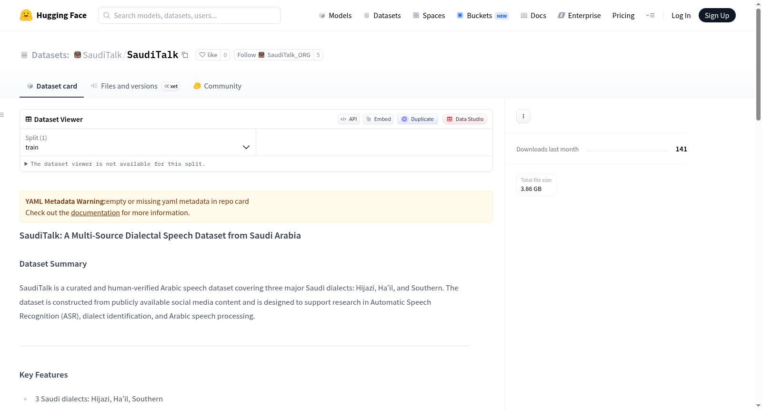Viewport: 762px width, 410px height.
Task: Expand the dataset viewer not available message
Action: pyautogui.click(x=115, y=164)
